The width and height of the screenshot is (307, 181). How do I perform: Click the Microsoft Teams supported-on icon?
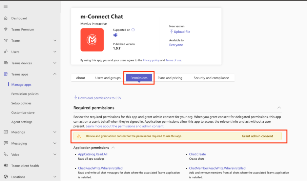point(115,35)
